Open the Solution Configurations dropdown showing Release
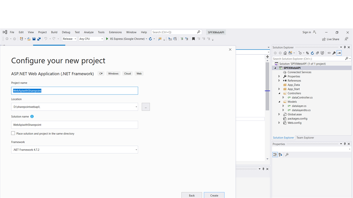 pyautogui.click(x=69, y=38)
